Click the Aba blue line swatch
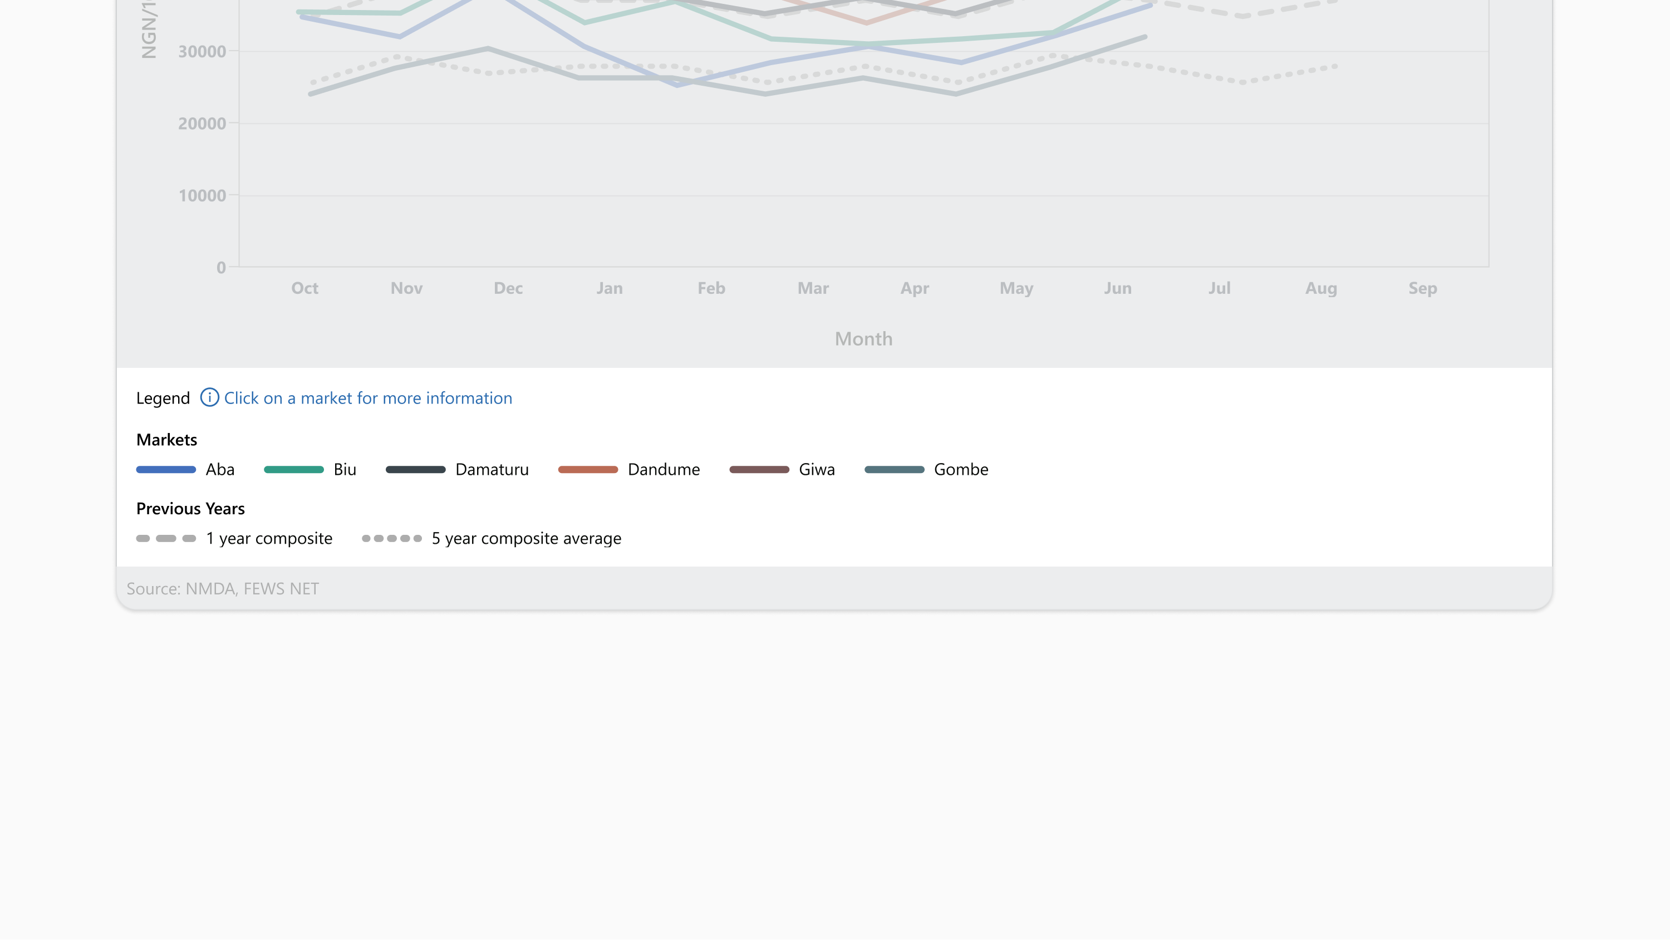This screenshot has width=1670, height=940. (x=166, y=469)
